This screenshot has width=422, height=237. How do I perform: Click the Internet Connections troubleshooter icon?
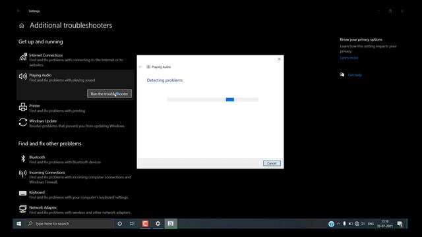pyautogui.click(x=23, y=57)
